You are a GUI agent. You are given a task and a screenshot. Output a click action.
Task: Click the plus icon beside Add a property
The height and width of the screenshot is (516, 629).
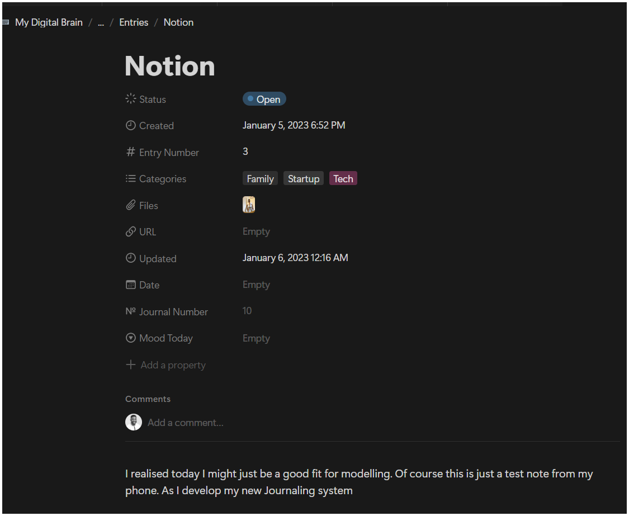pos(130,364)
